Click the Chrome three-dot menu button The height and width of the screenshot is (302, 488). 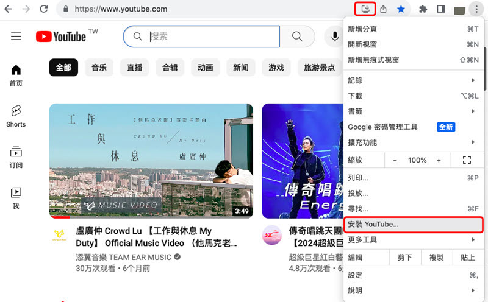[476, 9]
